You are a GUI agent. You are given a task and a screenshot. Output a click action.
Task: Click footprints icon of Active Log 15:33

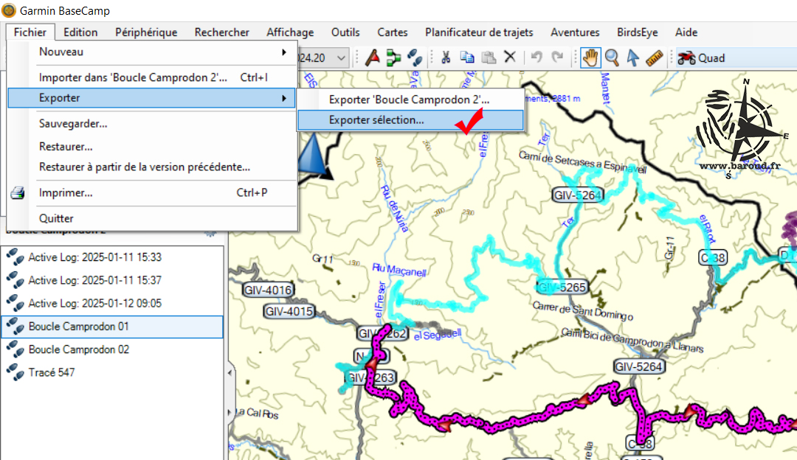[15, 257]
